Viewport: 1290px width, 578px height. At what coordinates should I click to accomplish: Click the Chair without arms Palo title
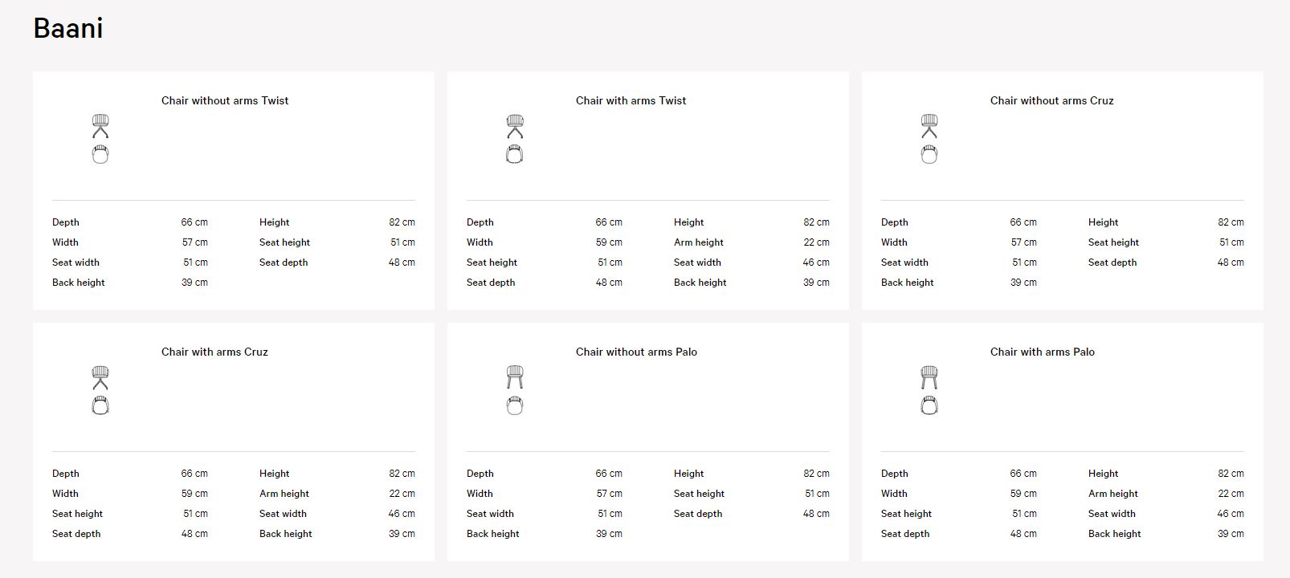tap(636, 352)
